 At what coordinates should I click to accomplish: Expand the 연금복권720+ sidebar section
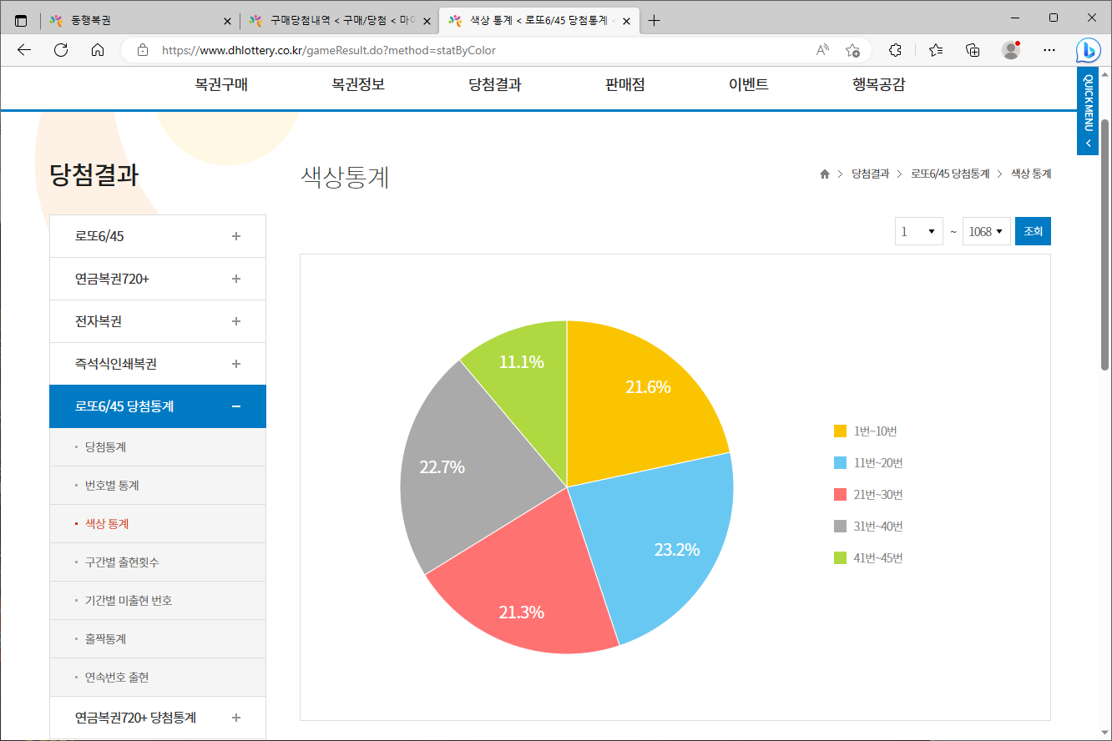pos(158,279)
